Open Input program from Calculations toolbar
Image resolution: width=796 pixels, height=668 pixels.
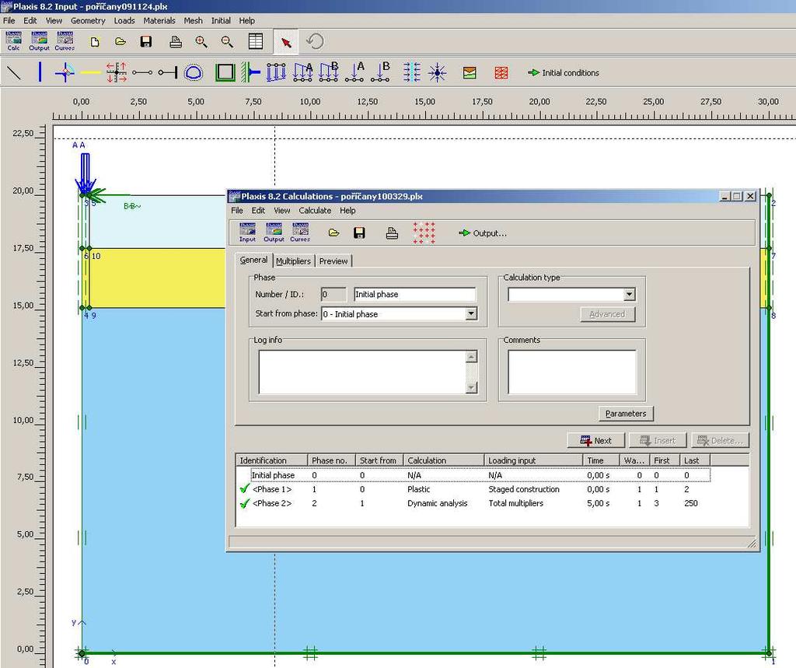(x=248, y=233)
